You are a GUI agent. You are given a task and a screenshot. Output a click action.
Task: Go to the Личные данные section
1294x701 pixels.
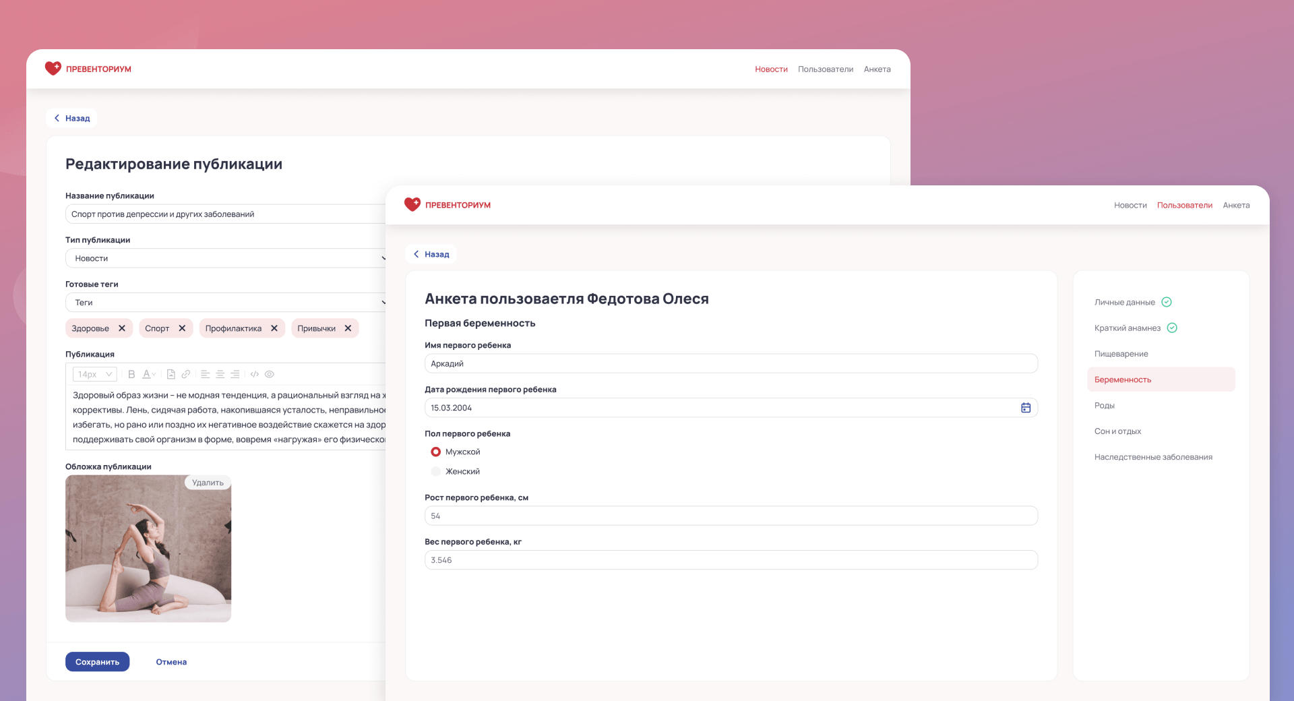click(x=1125, y=303)
